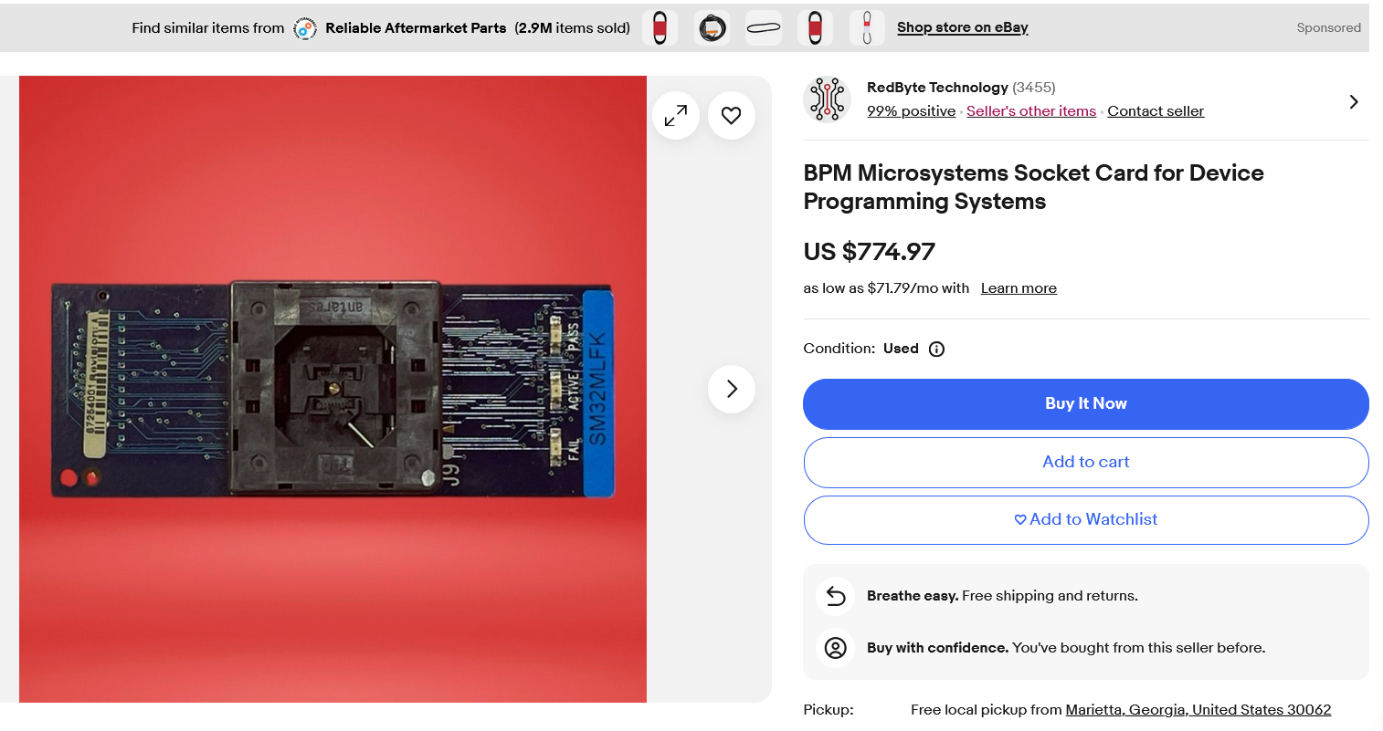
Task: Open Marietta, Georgia pickup location link
Action: (x=1198, y=710)
